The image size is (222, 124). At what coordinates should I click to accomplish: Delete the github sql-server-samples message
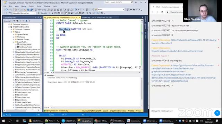[219, 65]
